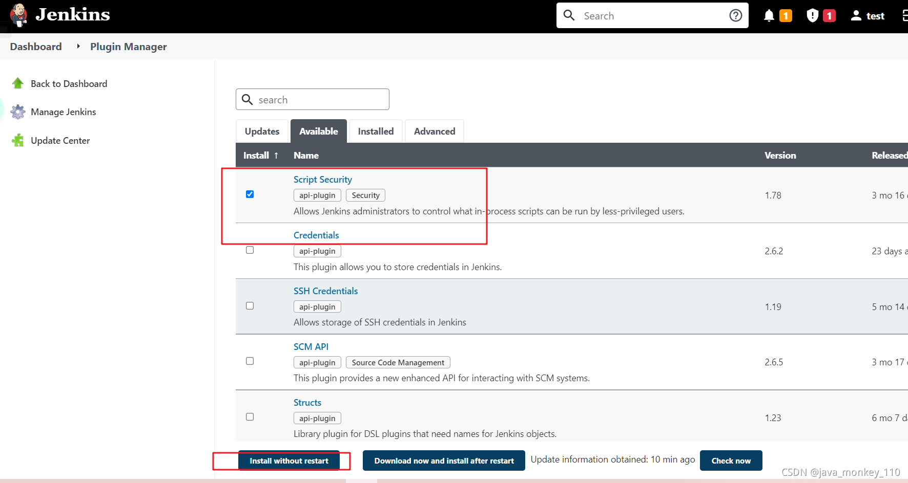This screenshot has width=908, height=483.
Task: Open the Installed tab
Action: [376, 131]
